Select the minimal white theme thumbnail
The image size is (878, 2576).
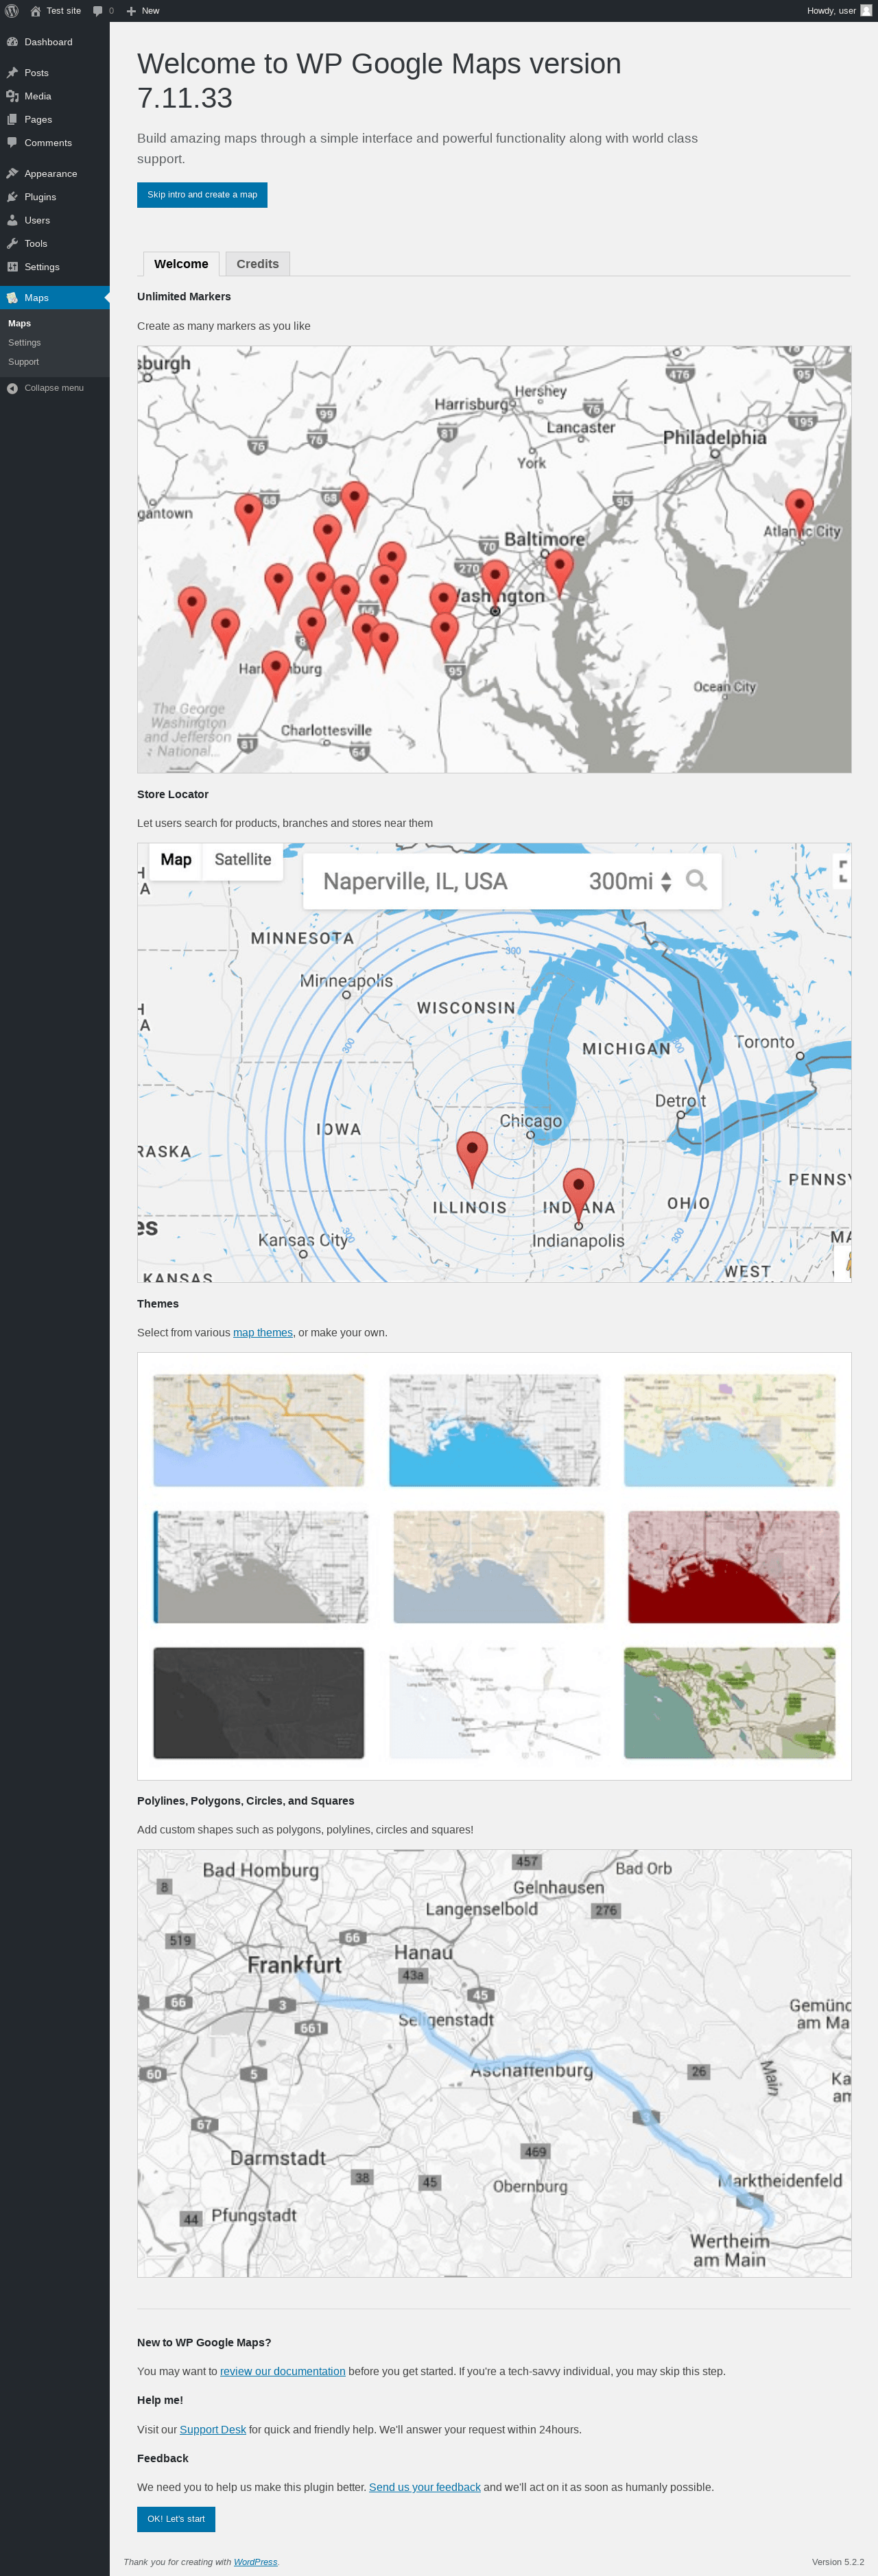click(495, 1703)
